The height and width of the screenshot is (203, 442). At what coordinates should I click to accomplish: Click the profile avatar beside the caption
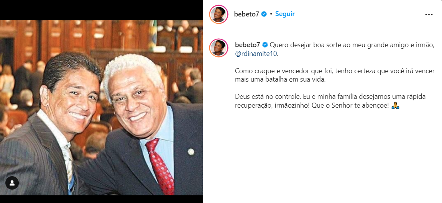(219, 48)
